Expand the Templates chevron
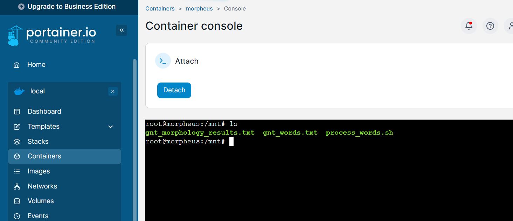The height and width of the screenshot is (221, 513). (111, 127)
